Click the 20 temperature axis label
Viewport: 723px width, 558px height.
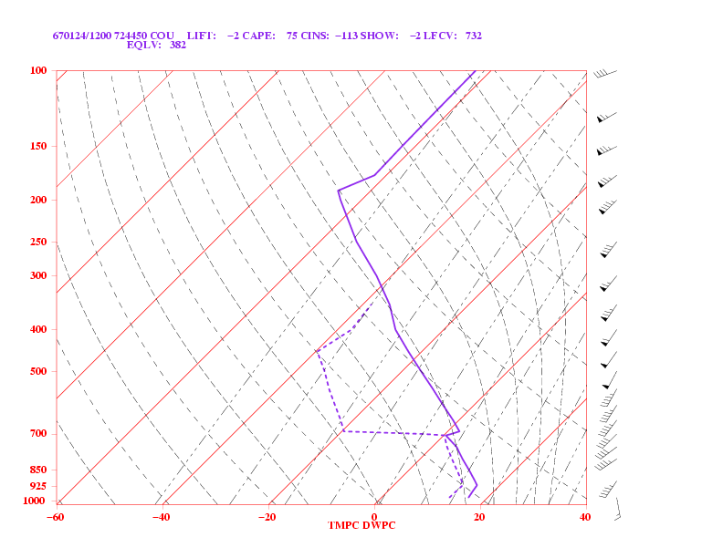(479, 517)
